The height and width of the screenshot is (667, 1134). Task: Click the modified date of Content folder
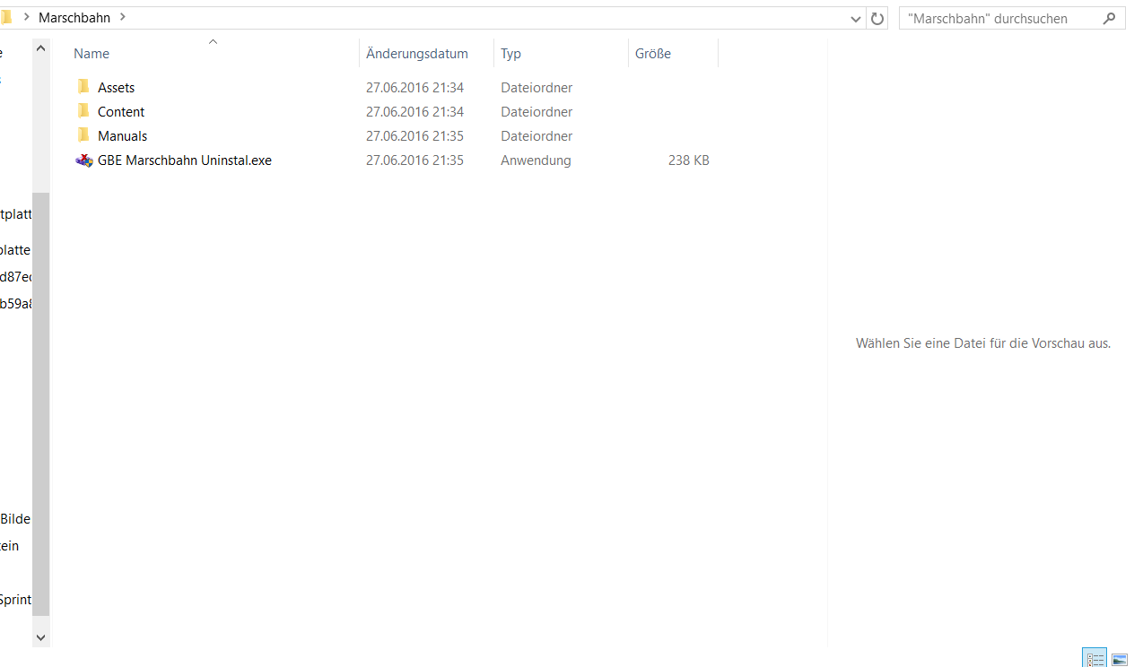coord(414,111)
